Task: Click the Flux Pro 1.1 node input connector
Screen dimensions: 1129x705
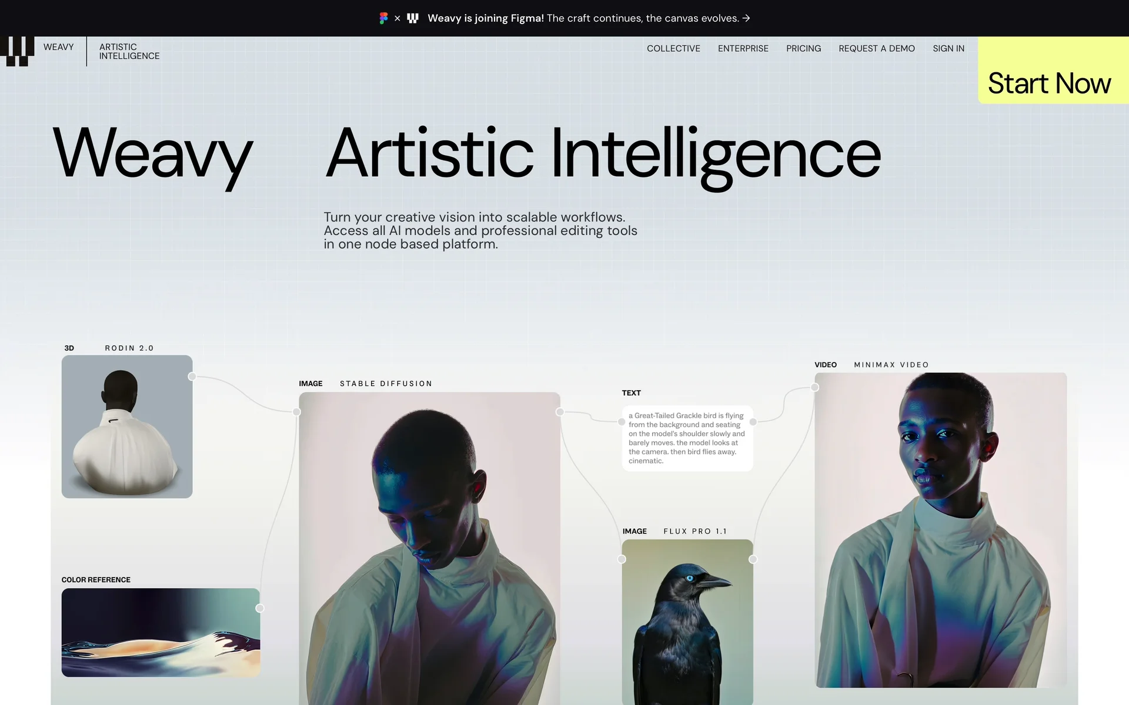Action: click(x=622, y=559)
